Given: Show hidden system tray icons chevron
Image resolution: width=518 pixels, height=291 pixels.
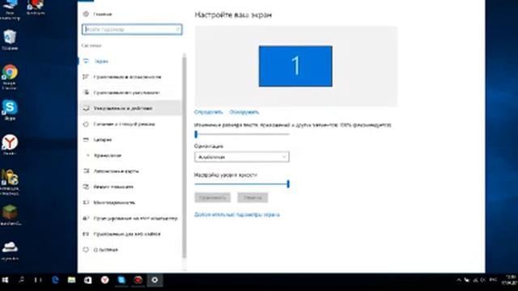Looking at the screenshot, I should [459, 280].
